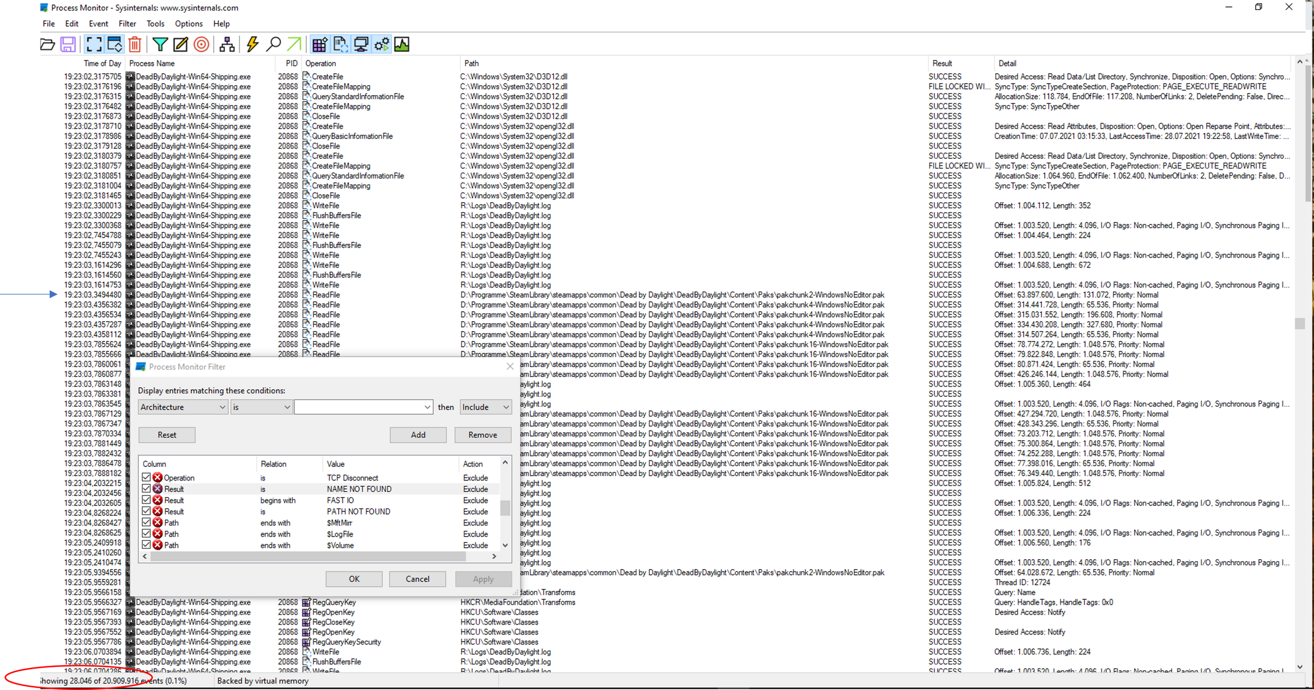Click the filter list horizontal scrollbar
Screen dimensions: 1314x690
tap(319, 556)
